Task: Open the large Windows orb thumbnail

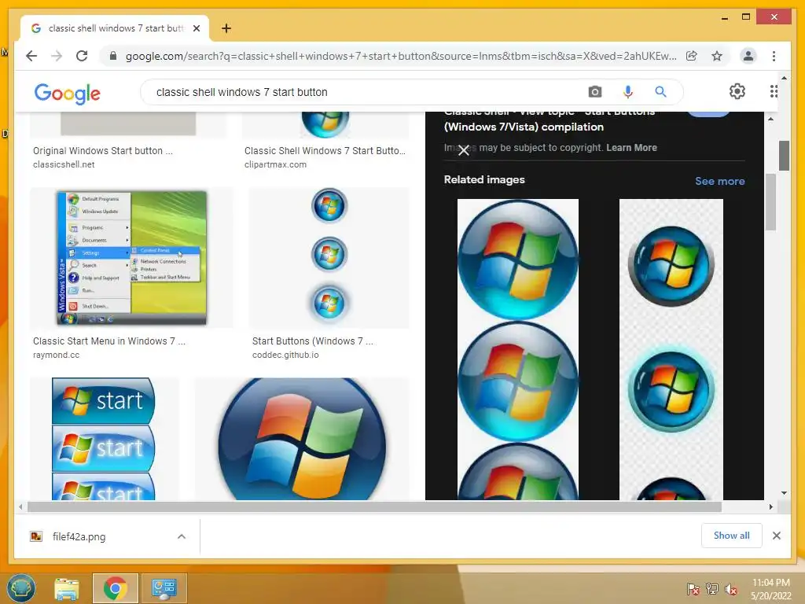Action: click(302, 439)
